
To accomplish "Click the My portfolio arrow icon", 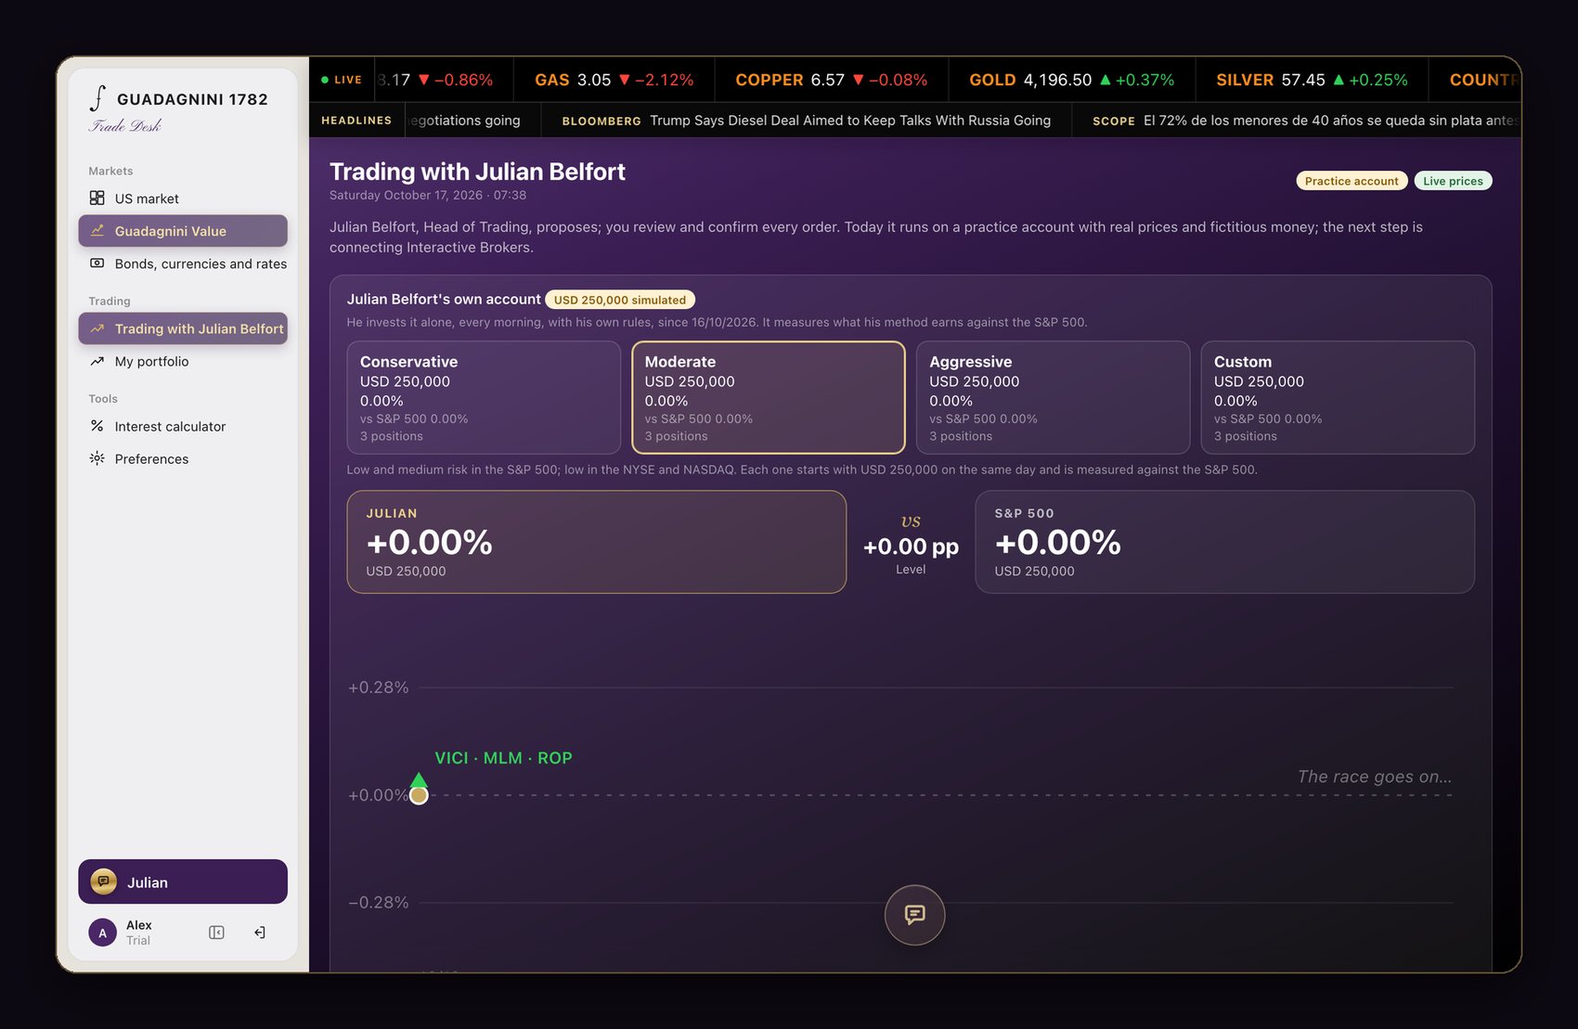I will 97,361.
